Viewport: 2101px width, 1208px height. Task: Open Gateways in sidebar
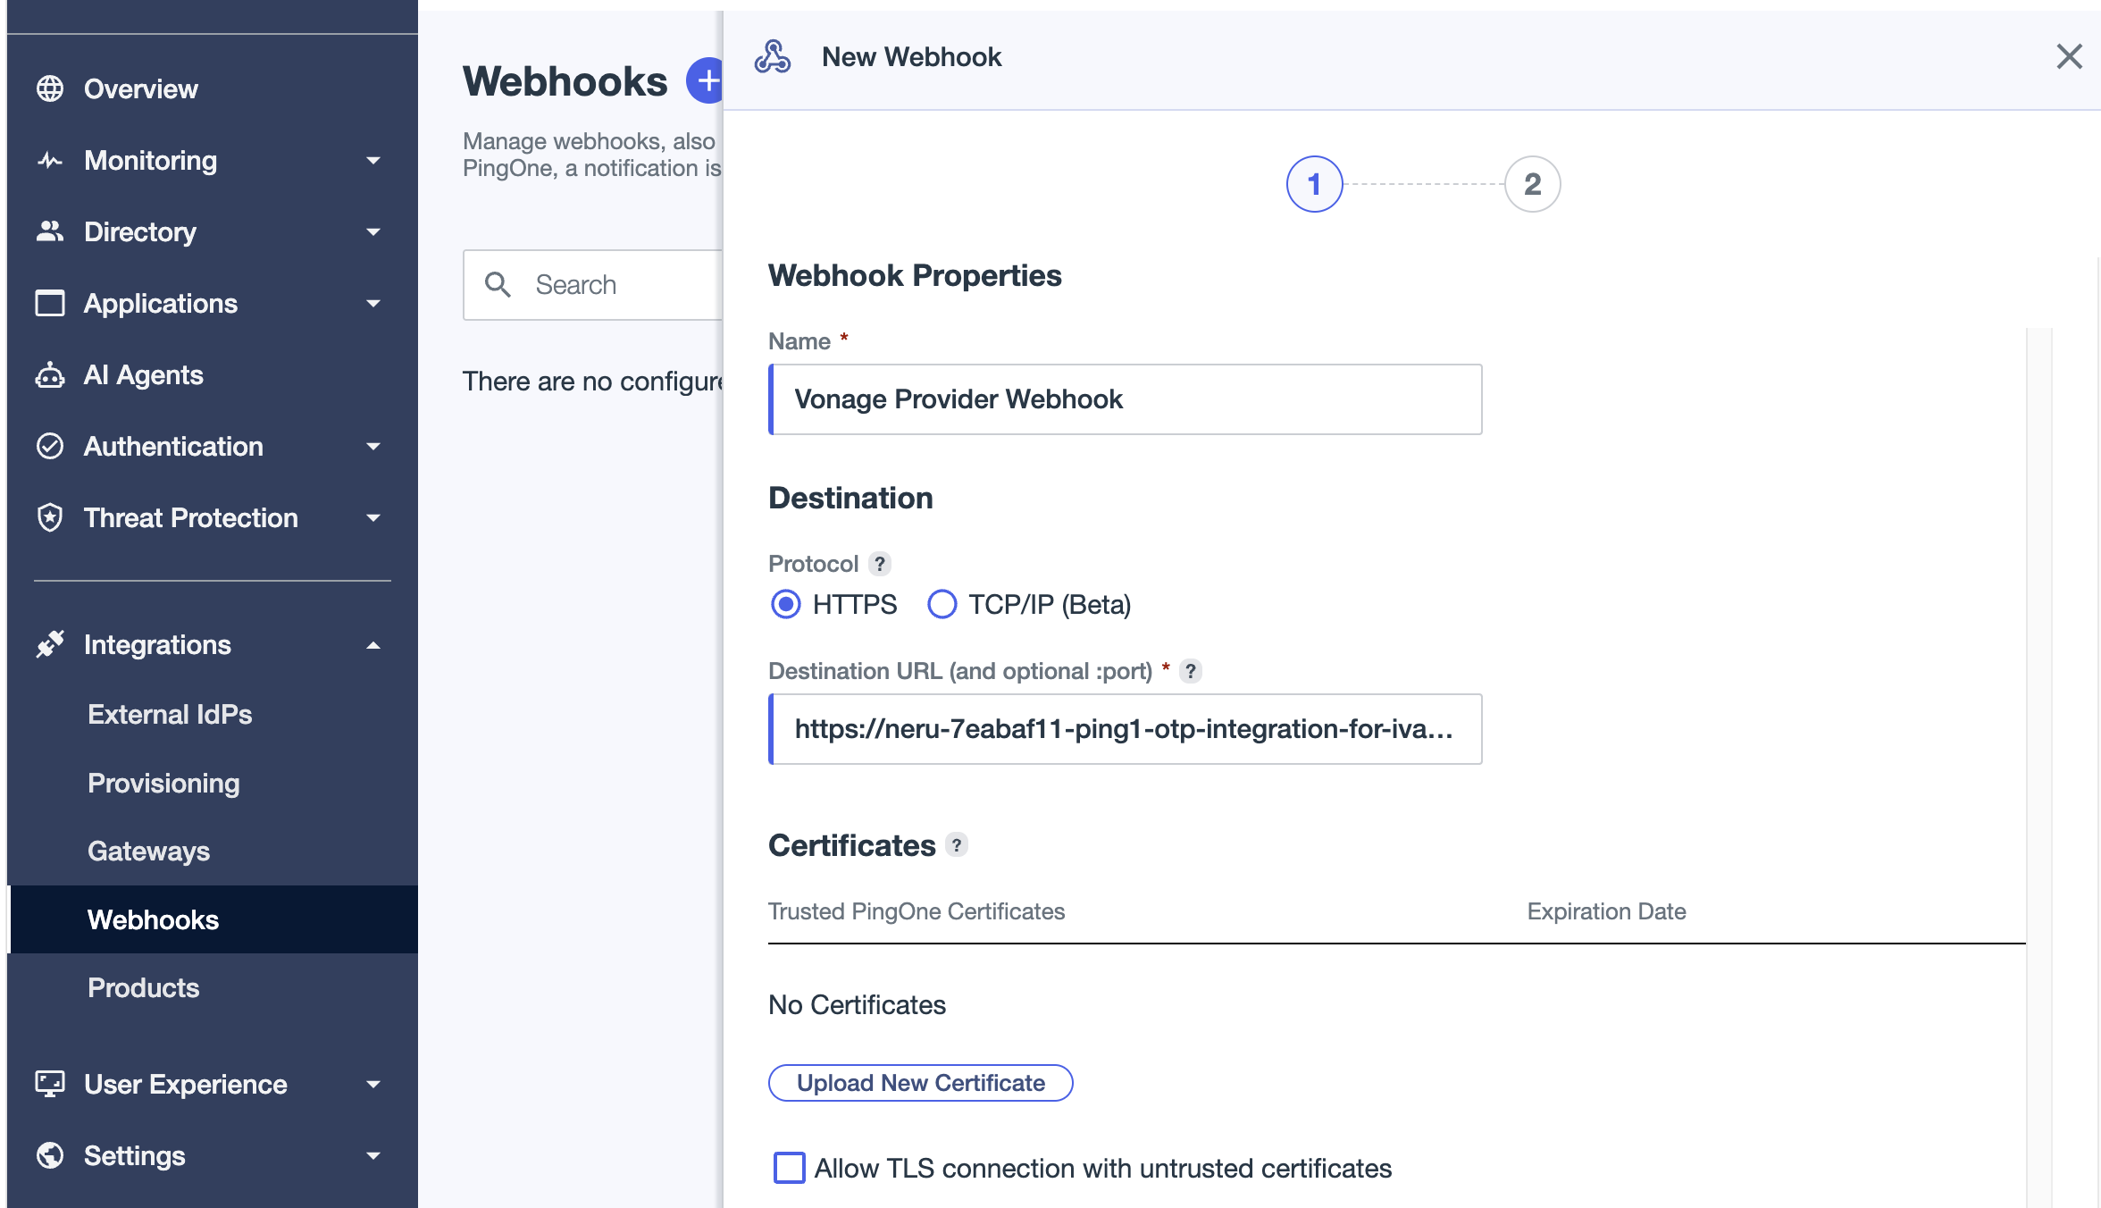point(148,851)
